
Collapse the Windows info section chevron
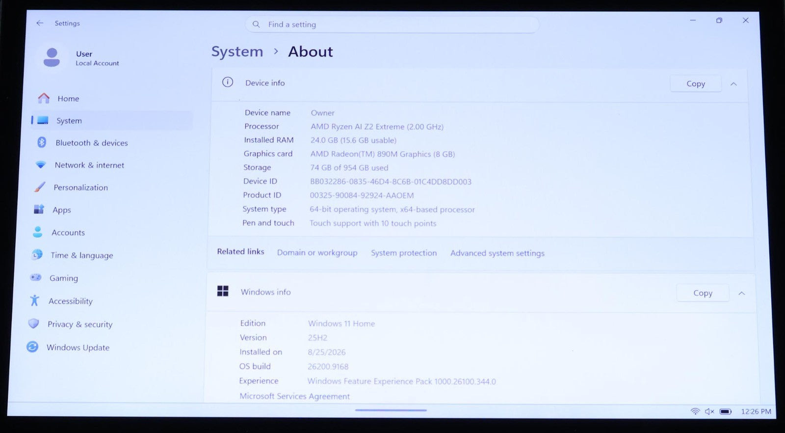point(742,293)
